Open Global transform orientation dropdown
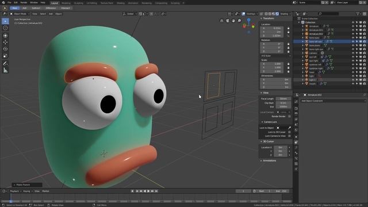This screenshot has width=368, height=207. point(130,14)
